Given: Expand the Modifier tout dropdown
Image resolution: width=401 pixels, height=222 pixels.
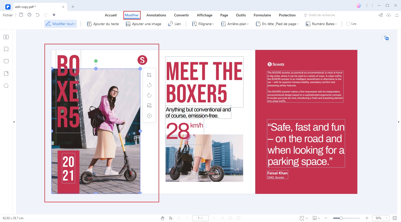Looking at the screenshot, I should (x=61, y=24).
